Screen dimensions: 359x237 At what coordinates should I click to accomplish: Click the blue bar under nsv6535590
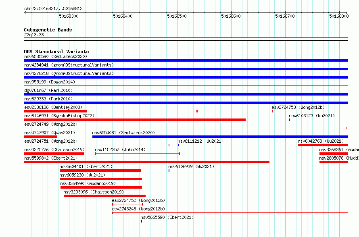tap(186, 60)
